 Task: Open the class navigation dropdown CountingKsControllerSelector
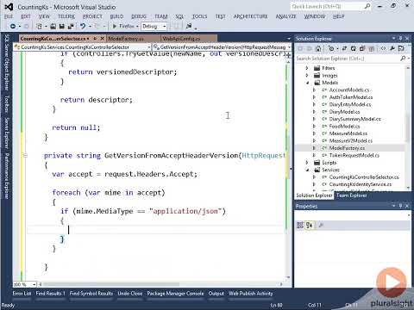pos(149,46)
